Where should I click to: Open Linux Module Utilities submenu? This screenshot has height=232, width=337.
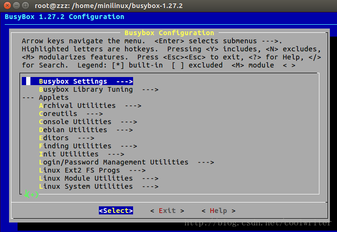[x=99, y=178]
